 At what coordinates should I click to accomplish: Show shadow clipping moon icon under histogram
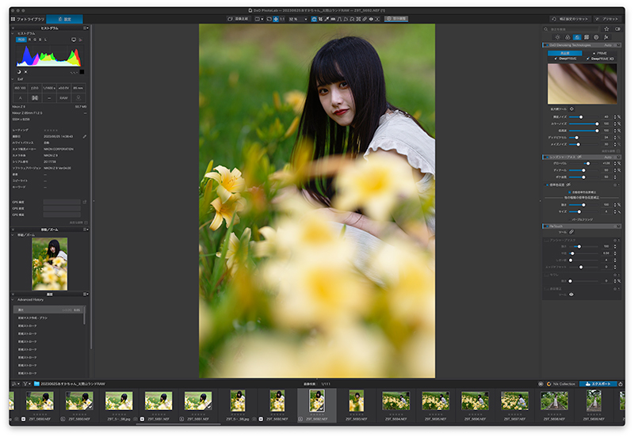click(x=18, y=72)
